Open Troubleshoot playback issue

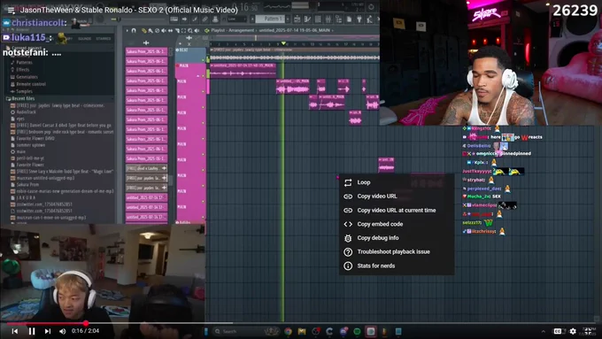click(x=397, y=251)
